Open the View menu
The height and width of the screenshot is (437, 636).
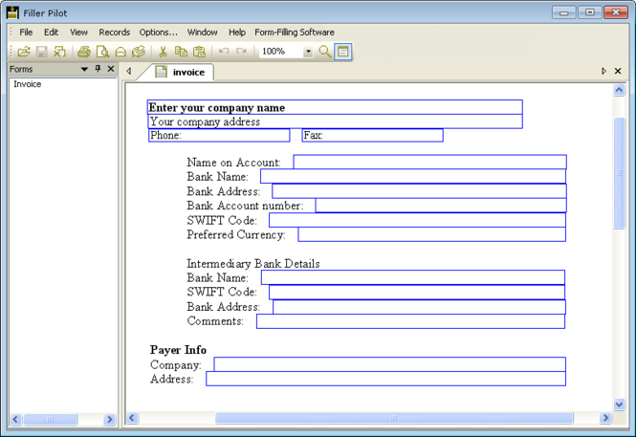pos(78,32)
